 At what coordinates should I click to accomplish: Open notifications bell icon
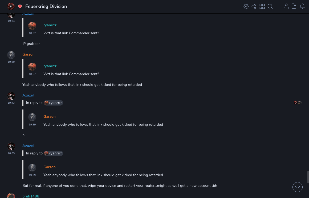[302, 6]
